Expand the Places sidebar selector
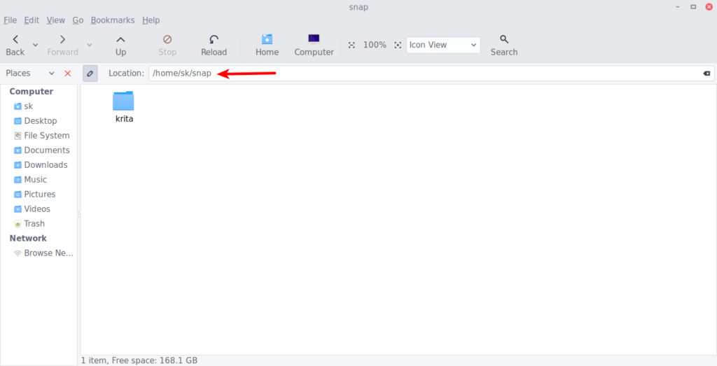This screenshot has height=366, width=717. pyautogui.click(x=29, y=73)
